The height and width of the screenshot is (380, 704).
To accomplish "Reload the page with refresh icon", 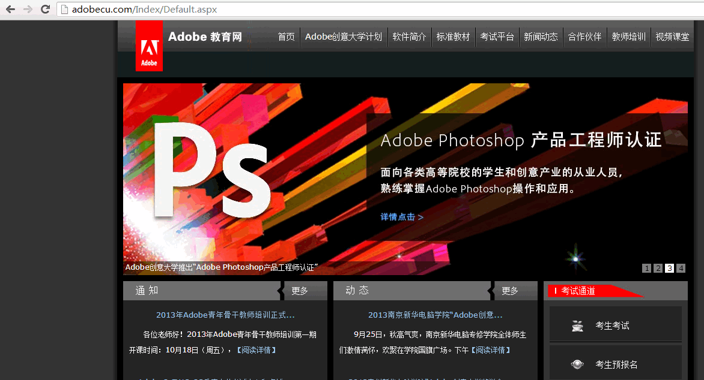I will pyautogui.click(x=45, y=9).
